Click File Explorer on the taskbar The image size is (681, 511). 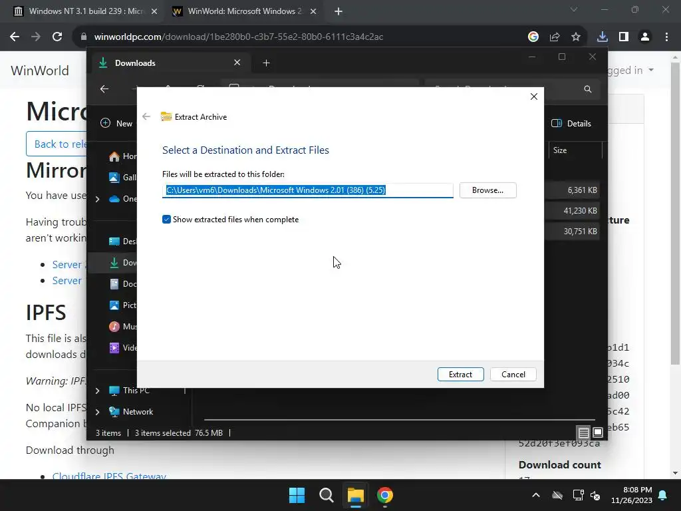355,495
